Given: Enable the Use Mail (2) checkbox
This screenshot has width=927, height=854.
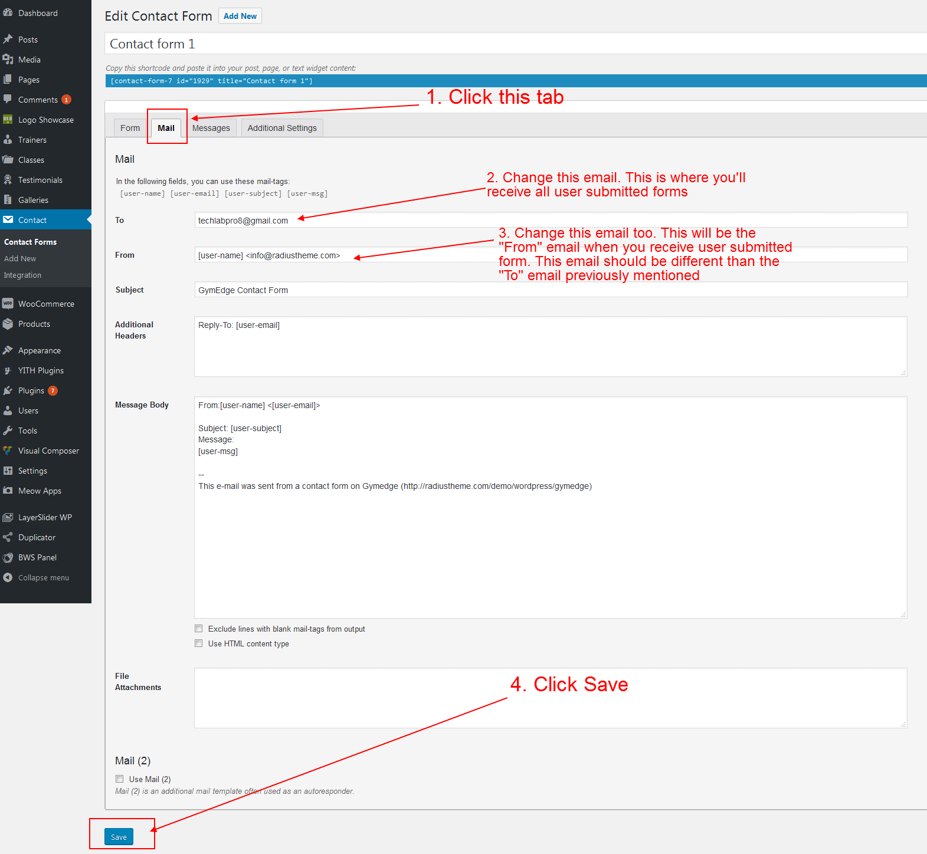Looking at the screenshot, I should point(120,779).
